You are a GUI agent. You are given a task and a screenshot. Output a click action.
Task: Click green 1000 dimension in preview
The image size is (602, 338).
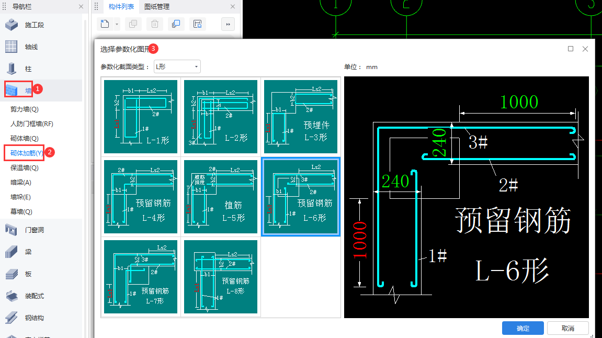tap(519, 102)
